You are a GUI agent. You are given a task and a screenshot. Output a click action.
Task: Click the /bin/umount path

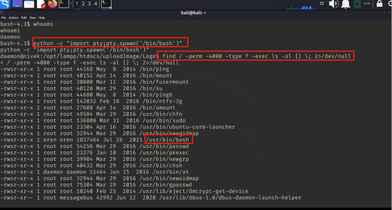(x=157, y=108)
